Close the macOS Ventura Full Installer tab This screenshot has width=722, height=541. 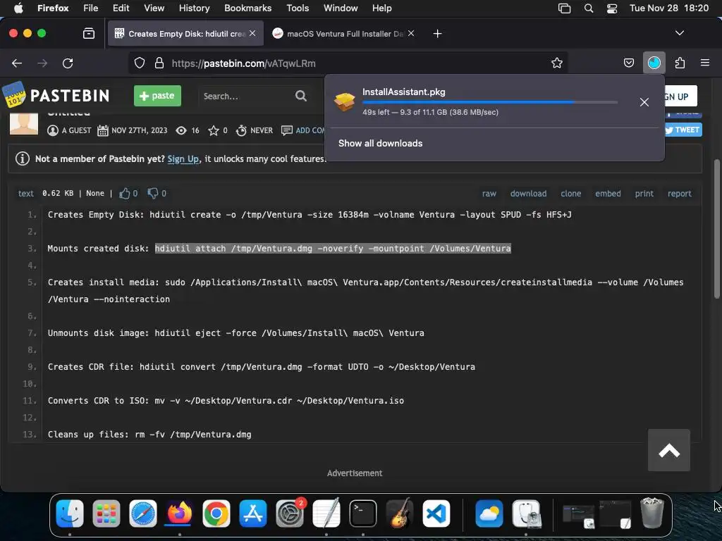point(411,33)
